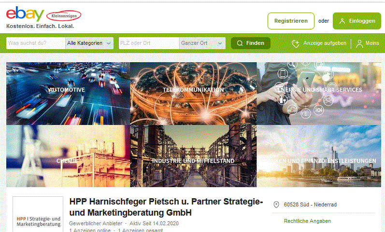Click the Registrieren button
Image resolution: width=385 pixels, height=232 pixels.
(x=291, y=21)
